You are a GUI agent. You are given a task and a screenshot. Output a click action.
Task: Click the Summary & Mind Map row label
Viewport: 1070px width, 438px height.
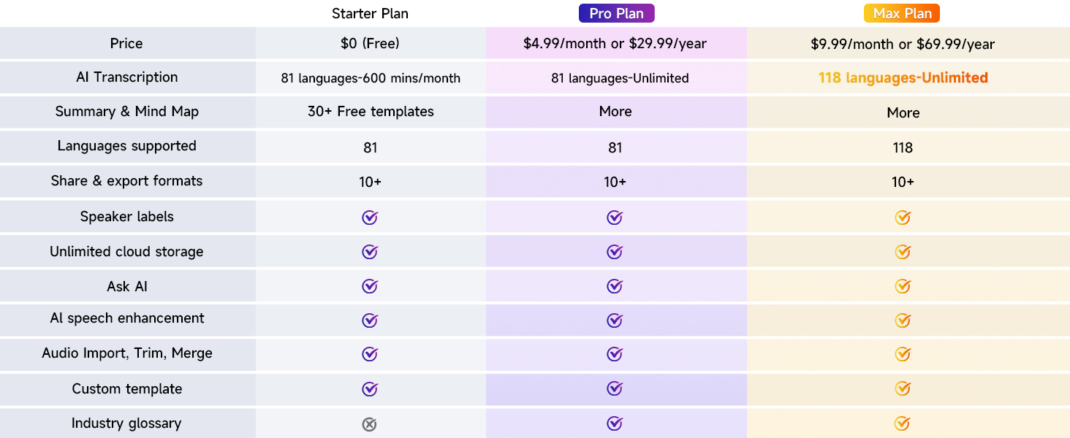pyautogui.click(x=126, y=112)
